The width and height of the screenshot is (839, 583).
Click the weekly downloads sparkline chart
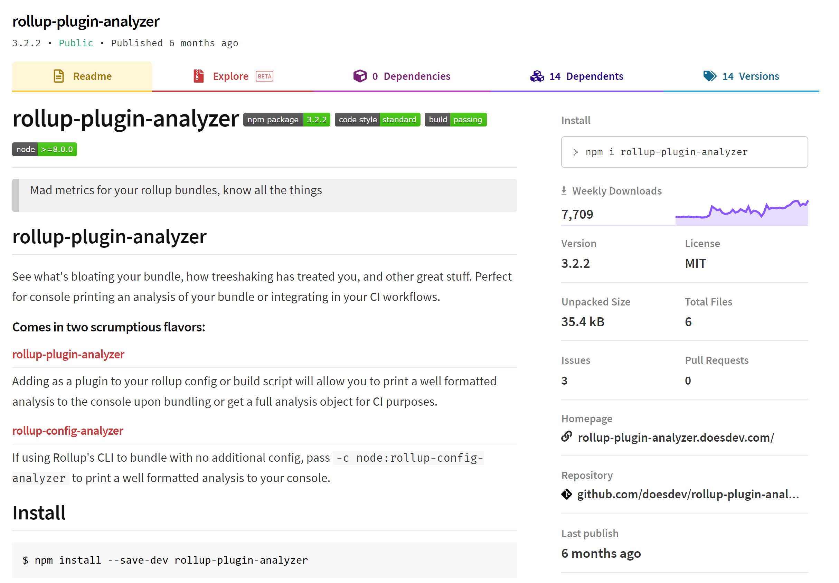click(x=742, y=213)
